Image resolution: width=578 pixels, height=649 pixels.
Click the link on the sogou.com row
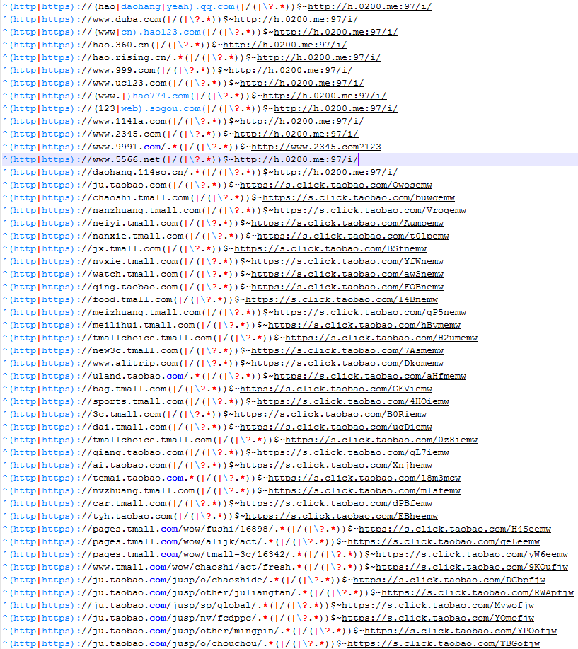tap(335, 108)
